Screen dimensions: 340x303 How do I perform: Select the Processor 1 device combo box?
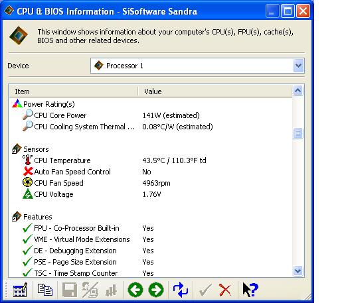pos(197,66)
